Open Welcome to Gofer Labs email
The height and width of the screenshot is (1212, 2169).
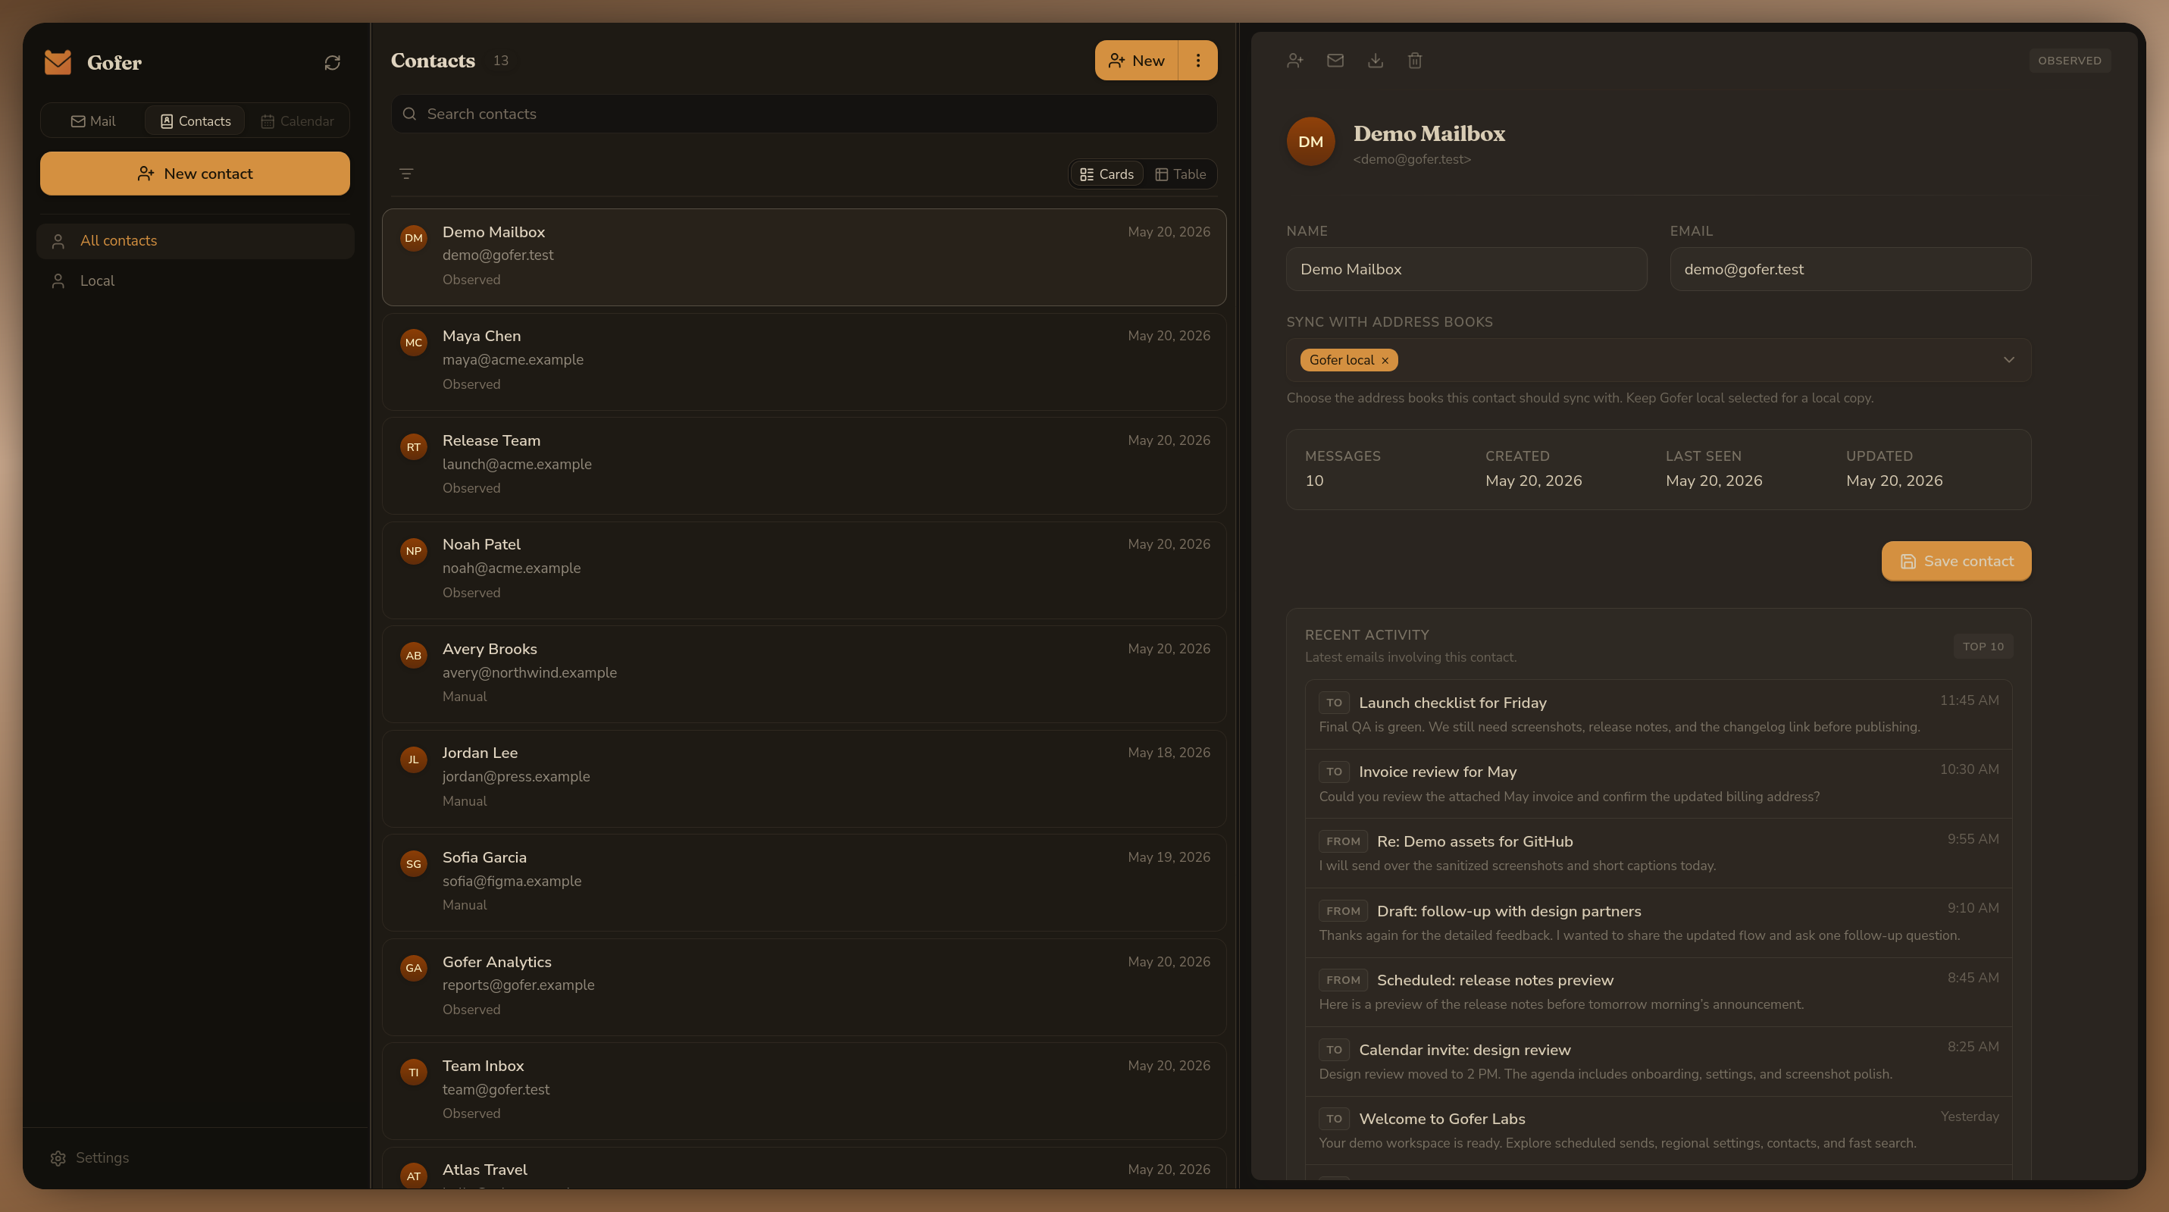[x=1658, y=1130]
